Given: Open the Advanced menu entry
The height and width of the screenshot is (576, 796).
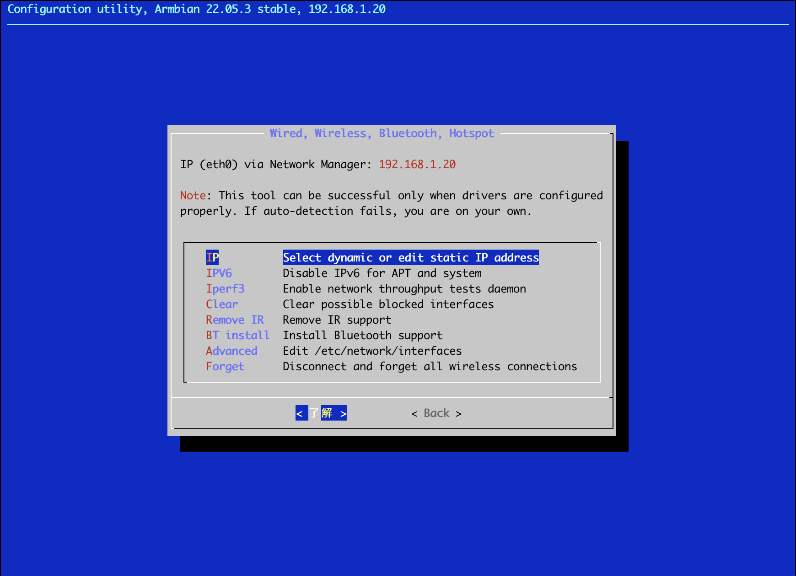Looking at the screenshot, I should 231,351.
